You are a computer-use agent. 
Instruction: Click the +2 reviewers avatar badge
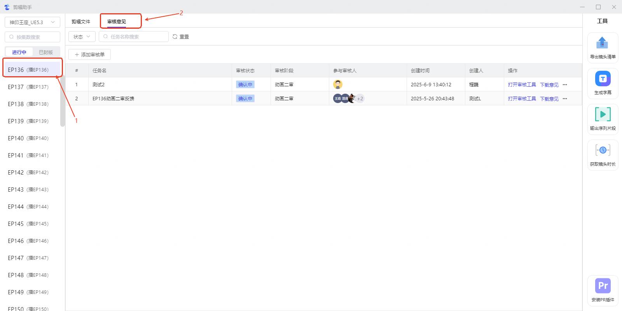click(x=360, y=99)
